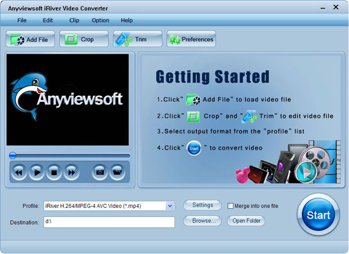This screenshot has height=254, width=349.
Task: Click the preview seek slider handle
Action: point(13,155)
